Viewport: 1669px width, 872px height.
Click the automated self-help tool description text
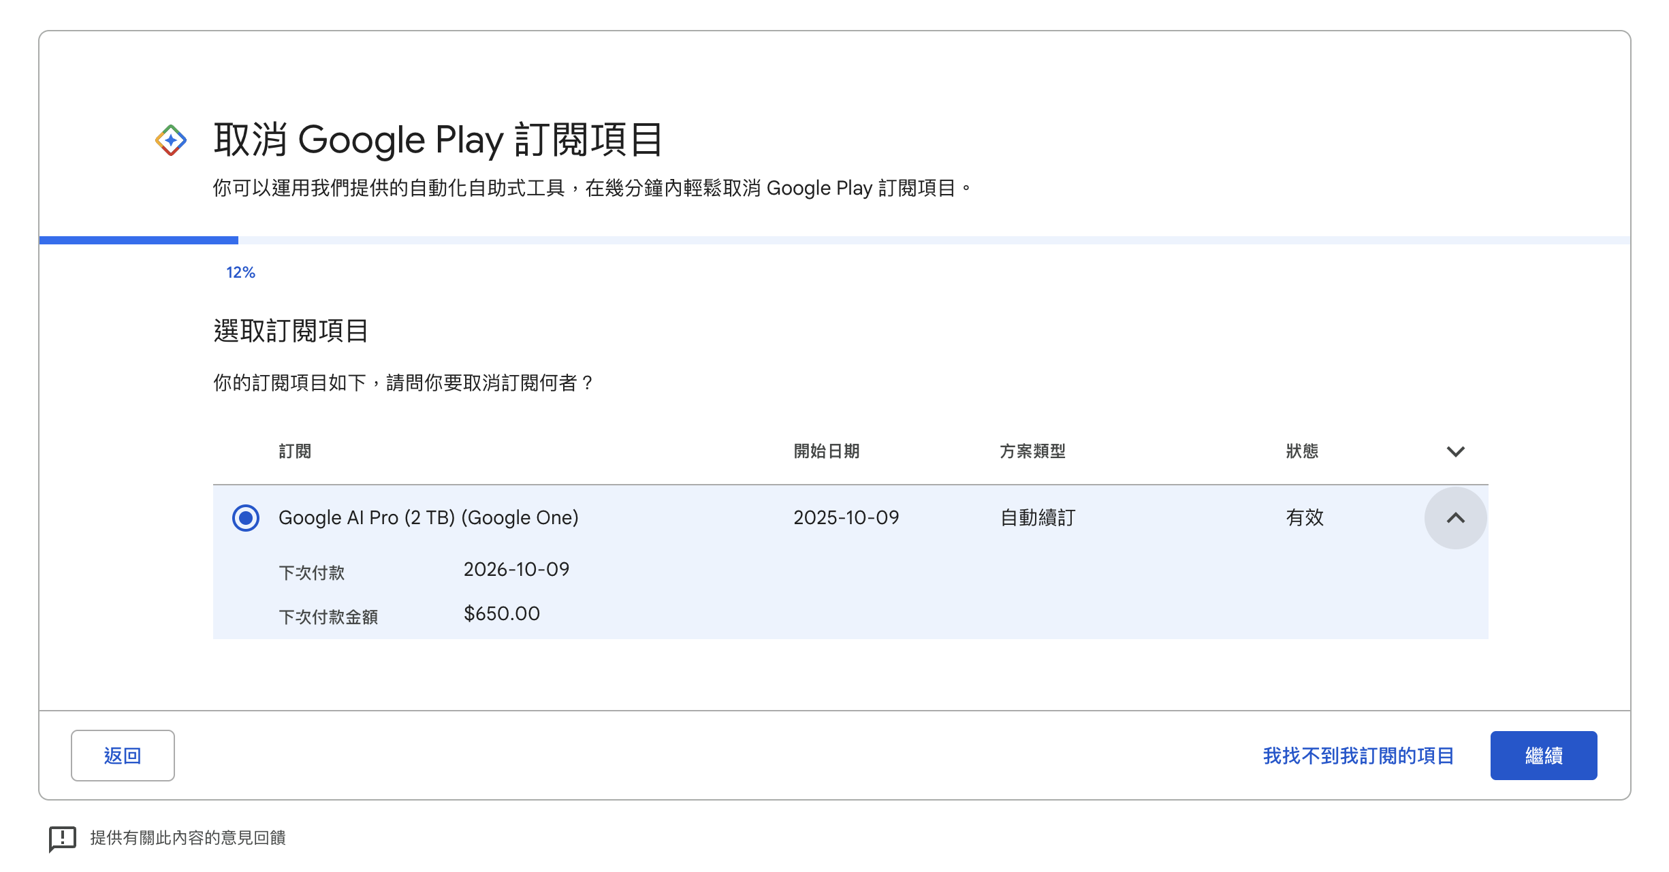tap(592, 189)
